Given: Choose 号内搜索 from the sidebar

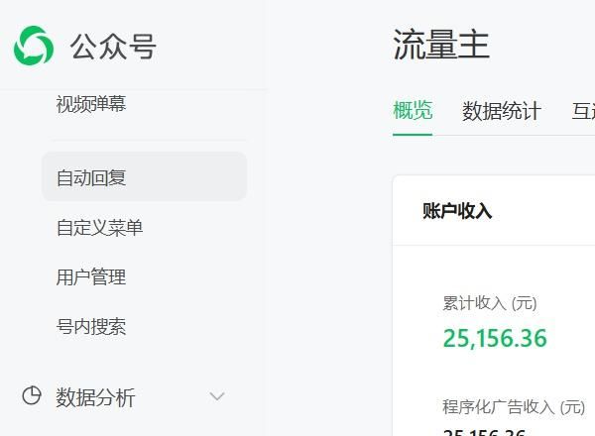Looking at the screenshot, I should coord(91,327).
